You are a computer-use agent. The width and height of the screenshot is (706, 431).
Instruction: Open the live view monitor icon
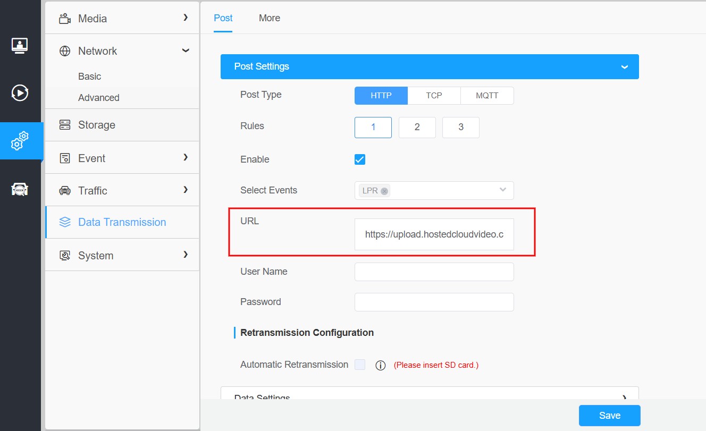click(x=20, y=46)
